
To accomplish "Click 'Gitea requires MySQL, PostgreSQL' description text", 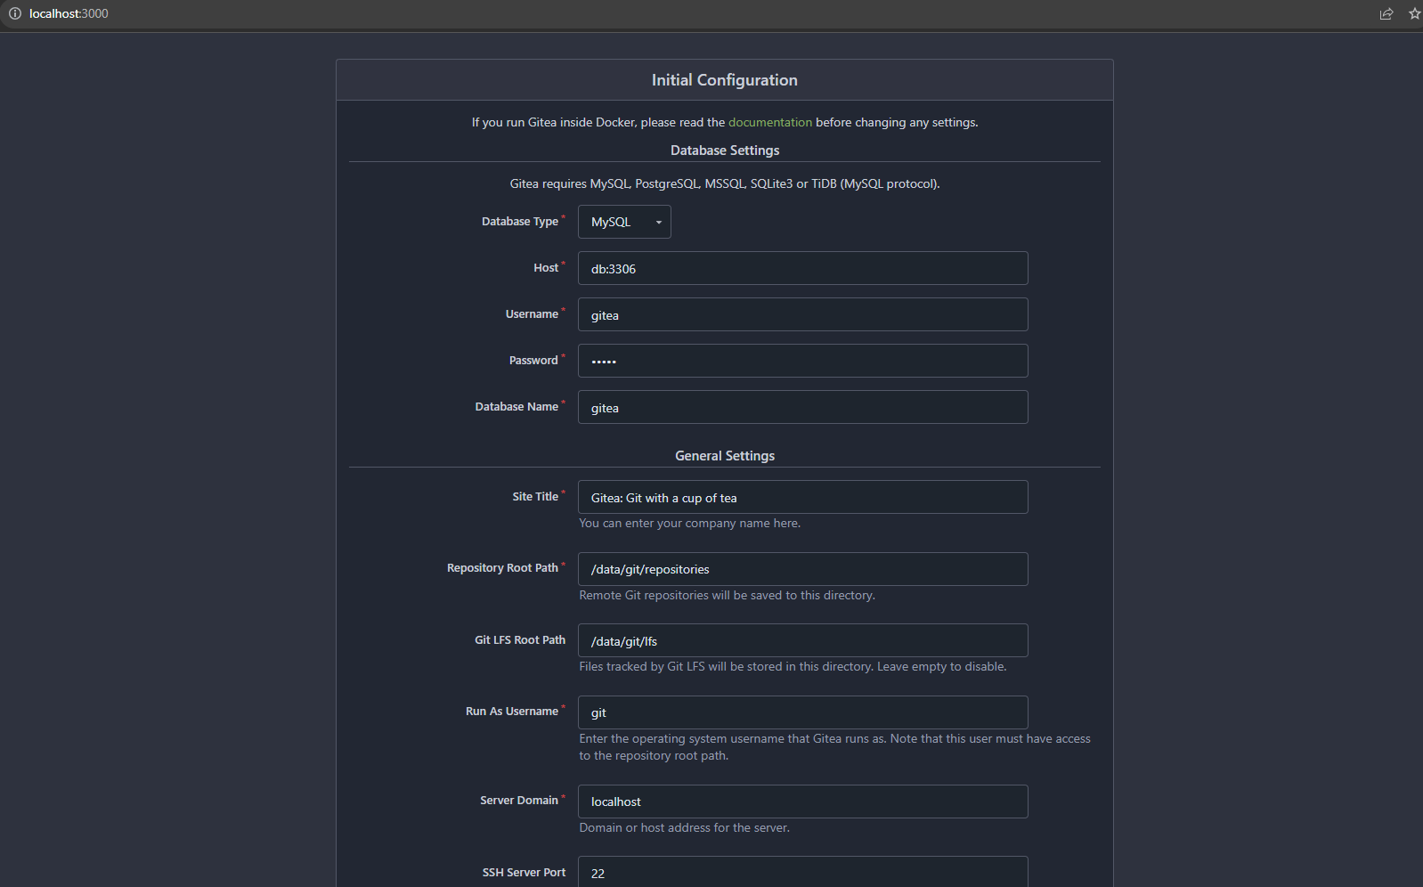I will [x=725, y=184].
